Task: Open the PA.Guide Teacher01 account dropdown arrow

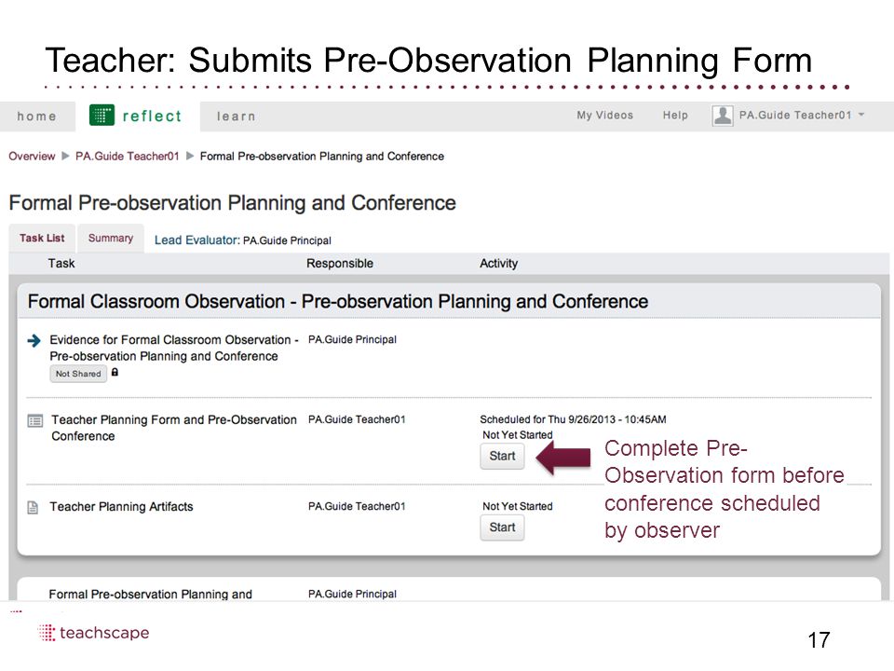Action: coord(861,115)
